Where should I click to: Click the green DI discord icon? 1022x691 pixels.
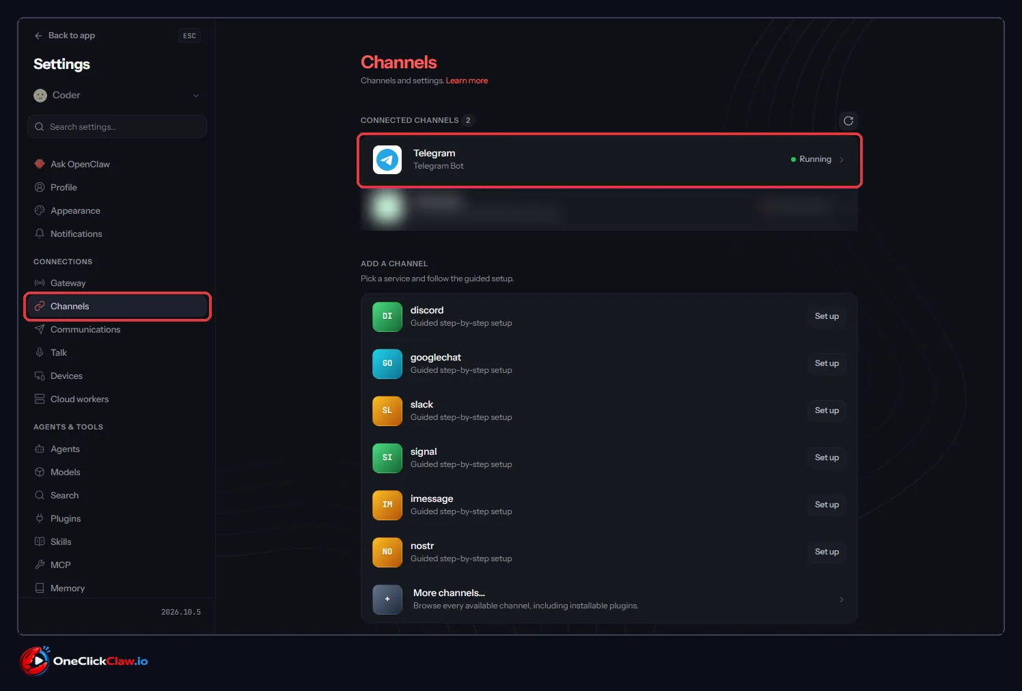[387, 316]
